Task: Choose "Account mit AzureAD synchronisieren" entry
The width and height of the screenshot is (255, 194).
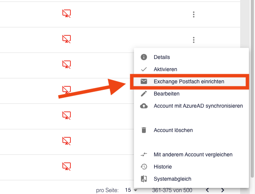Action: click(198, 106)
